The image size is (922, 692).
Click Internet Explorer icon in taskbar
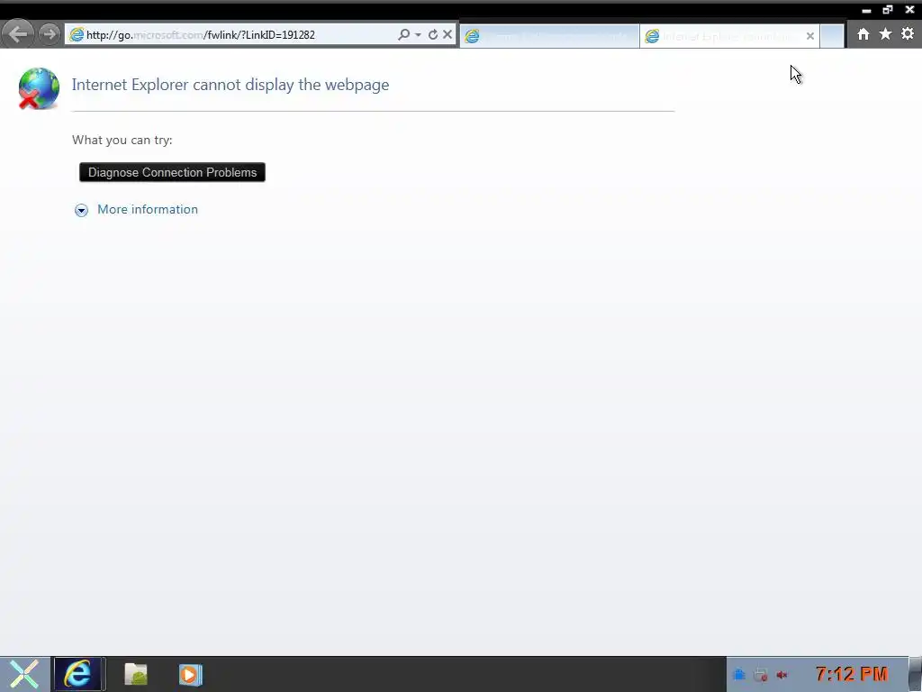coord(78,674)
